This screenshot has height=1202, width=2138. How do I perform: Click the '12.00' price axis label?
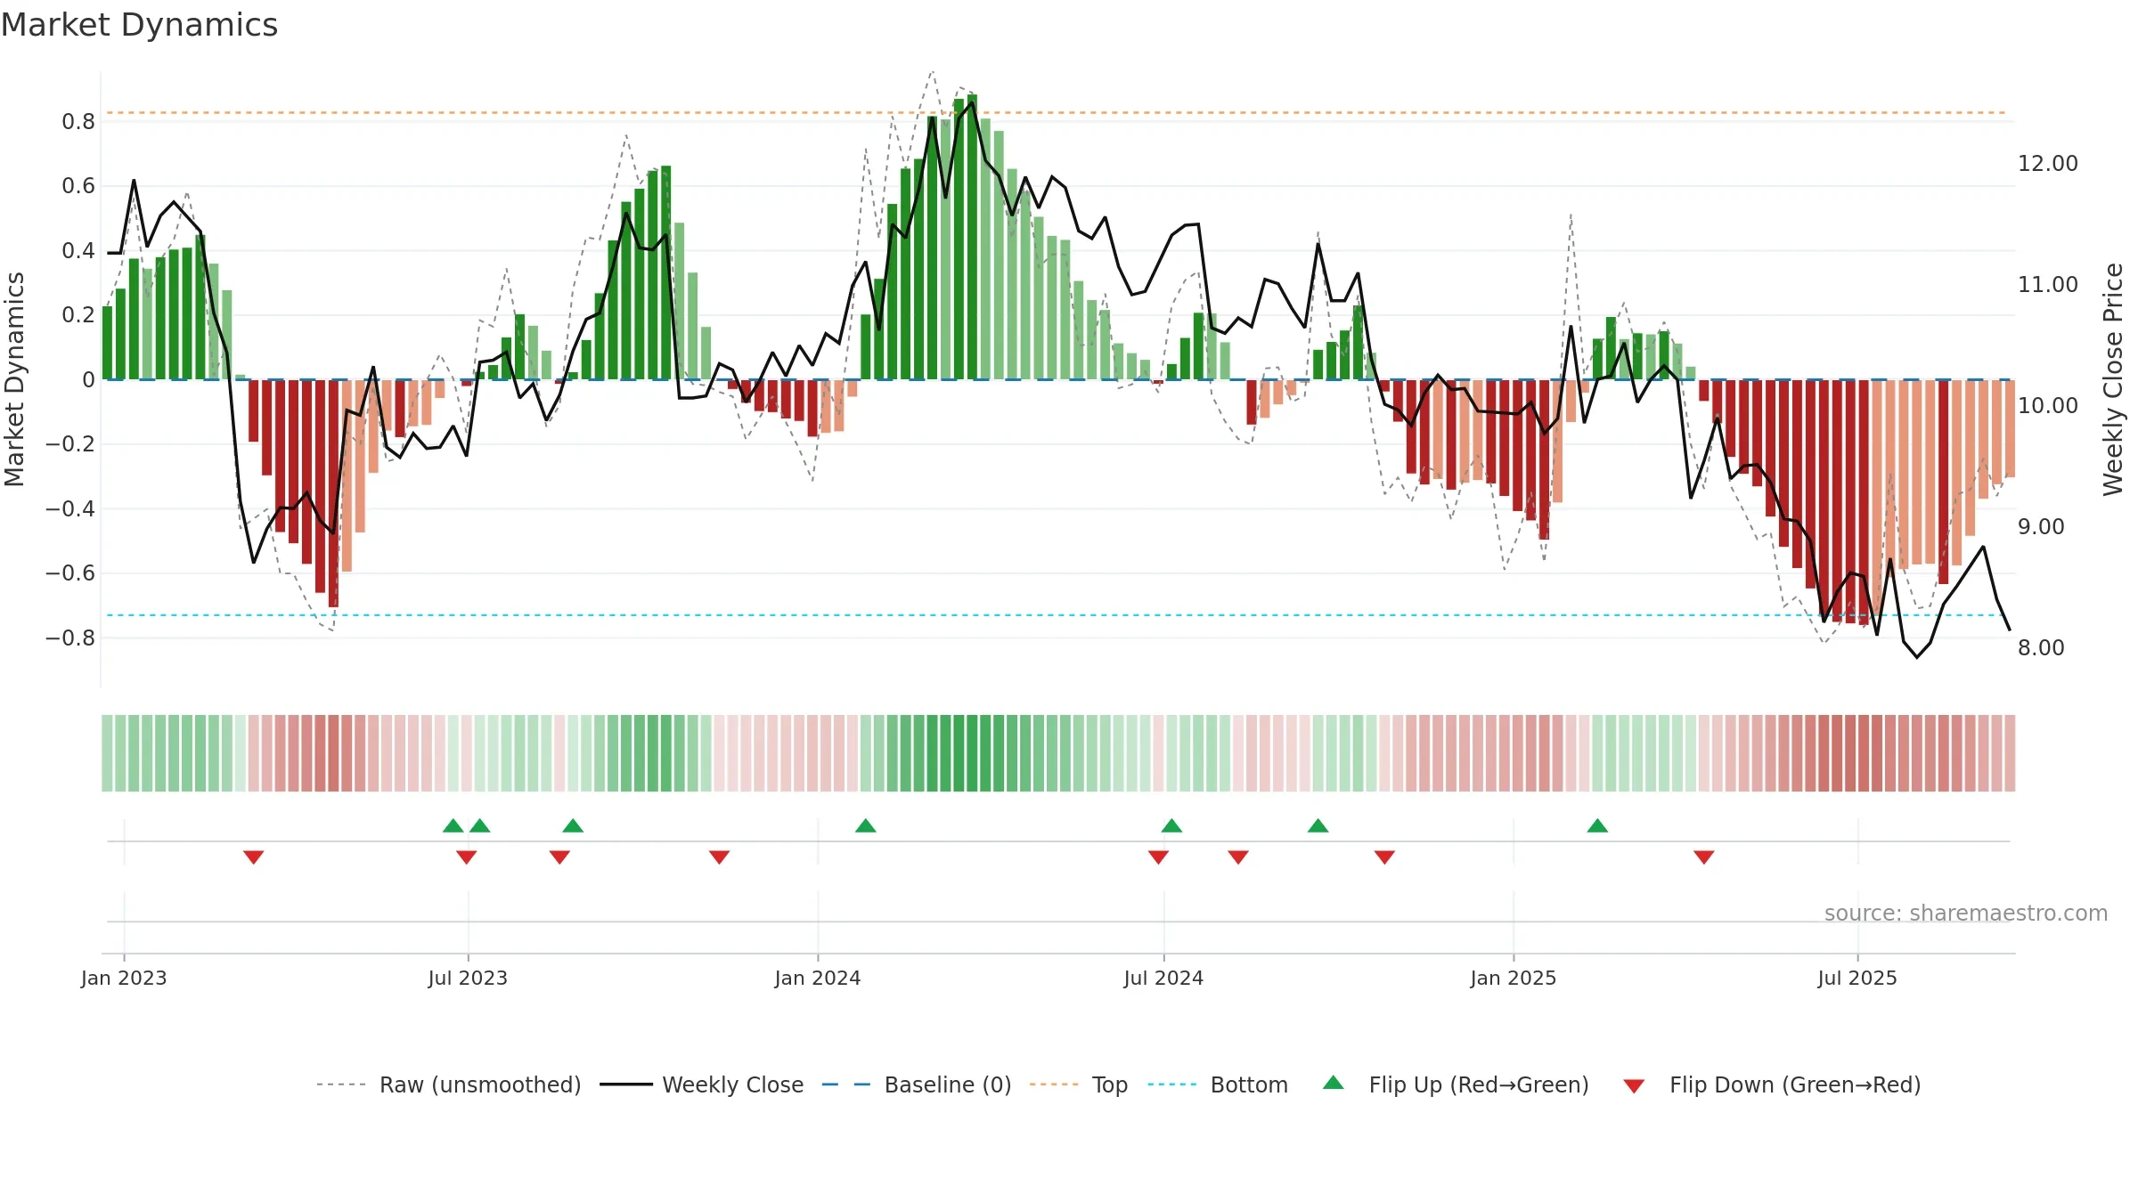coord(2048,164)
